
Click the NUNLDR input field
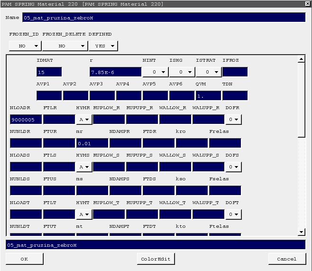tap(26, 143)
